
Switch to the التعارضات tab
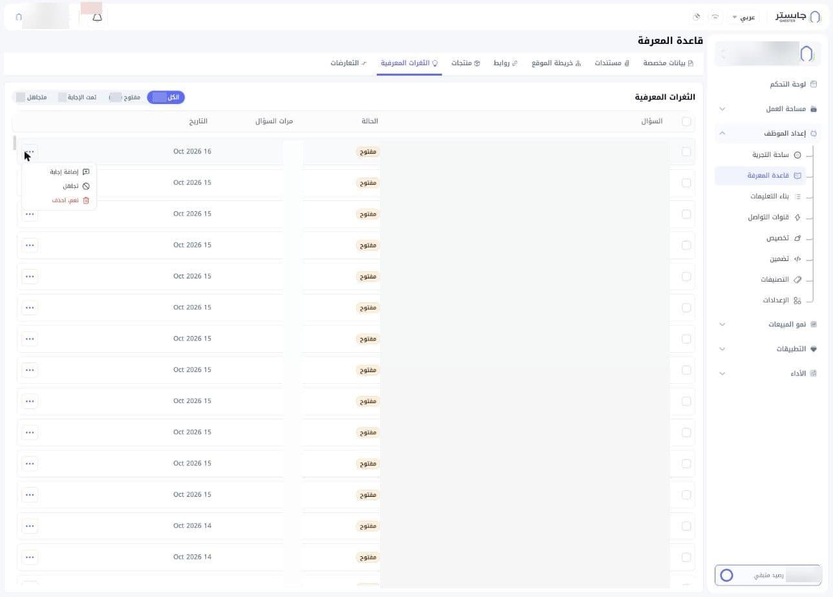coord(349,63)
